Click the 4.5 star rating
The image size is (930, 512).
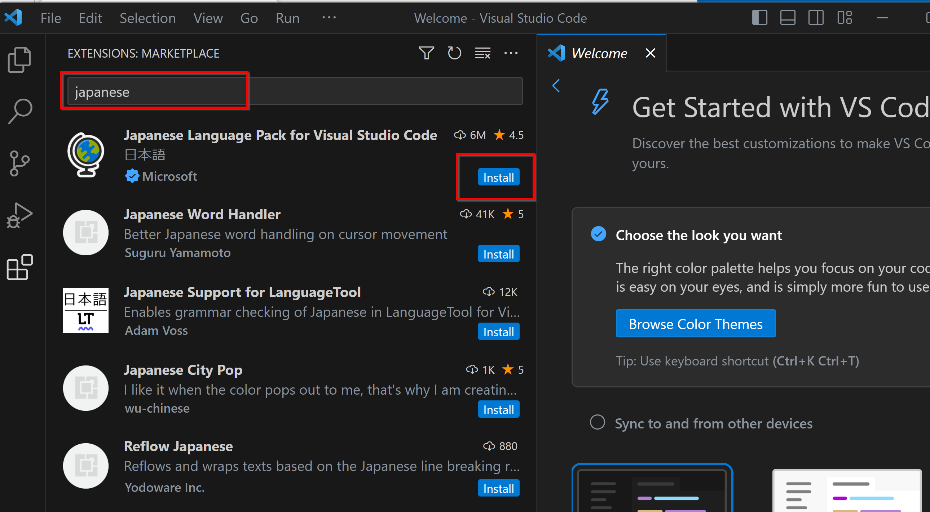tap(509, 135)
